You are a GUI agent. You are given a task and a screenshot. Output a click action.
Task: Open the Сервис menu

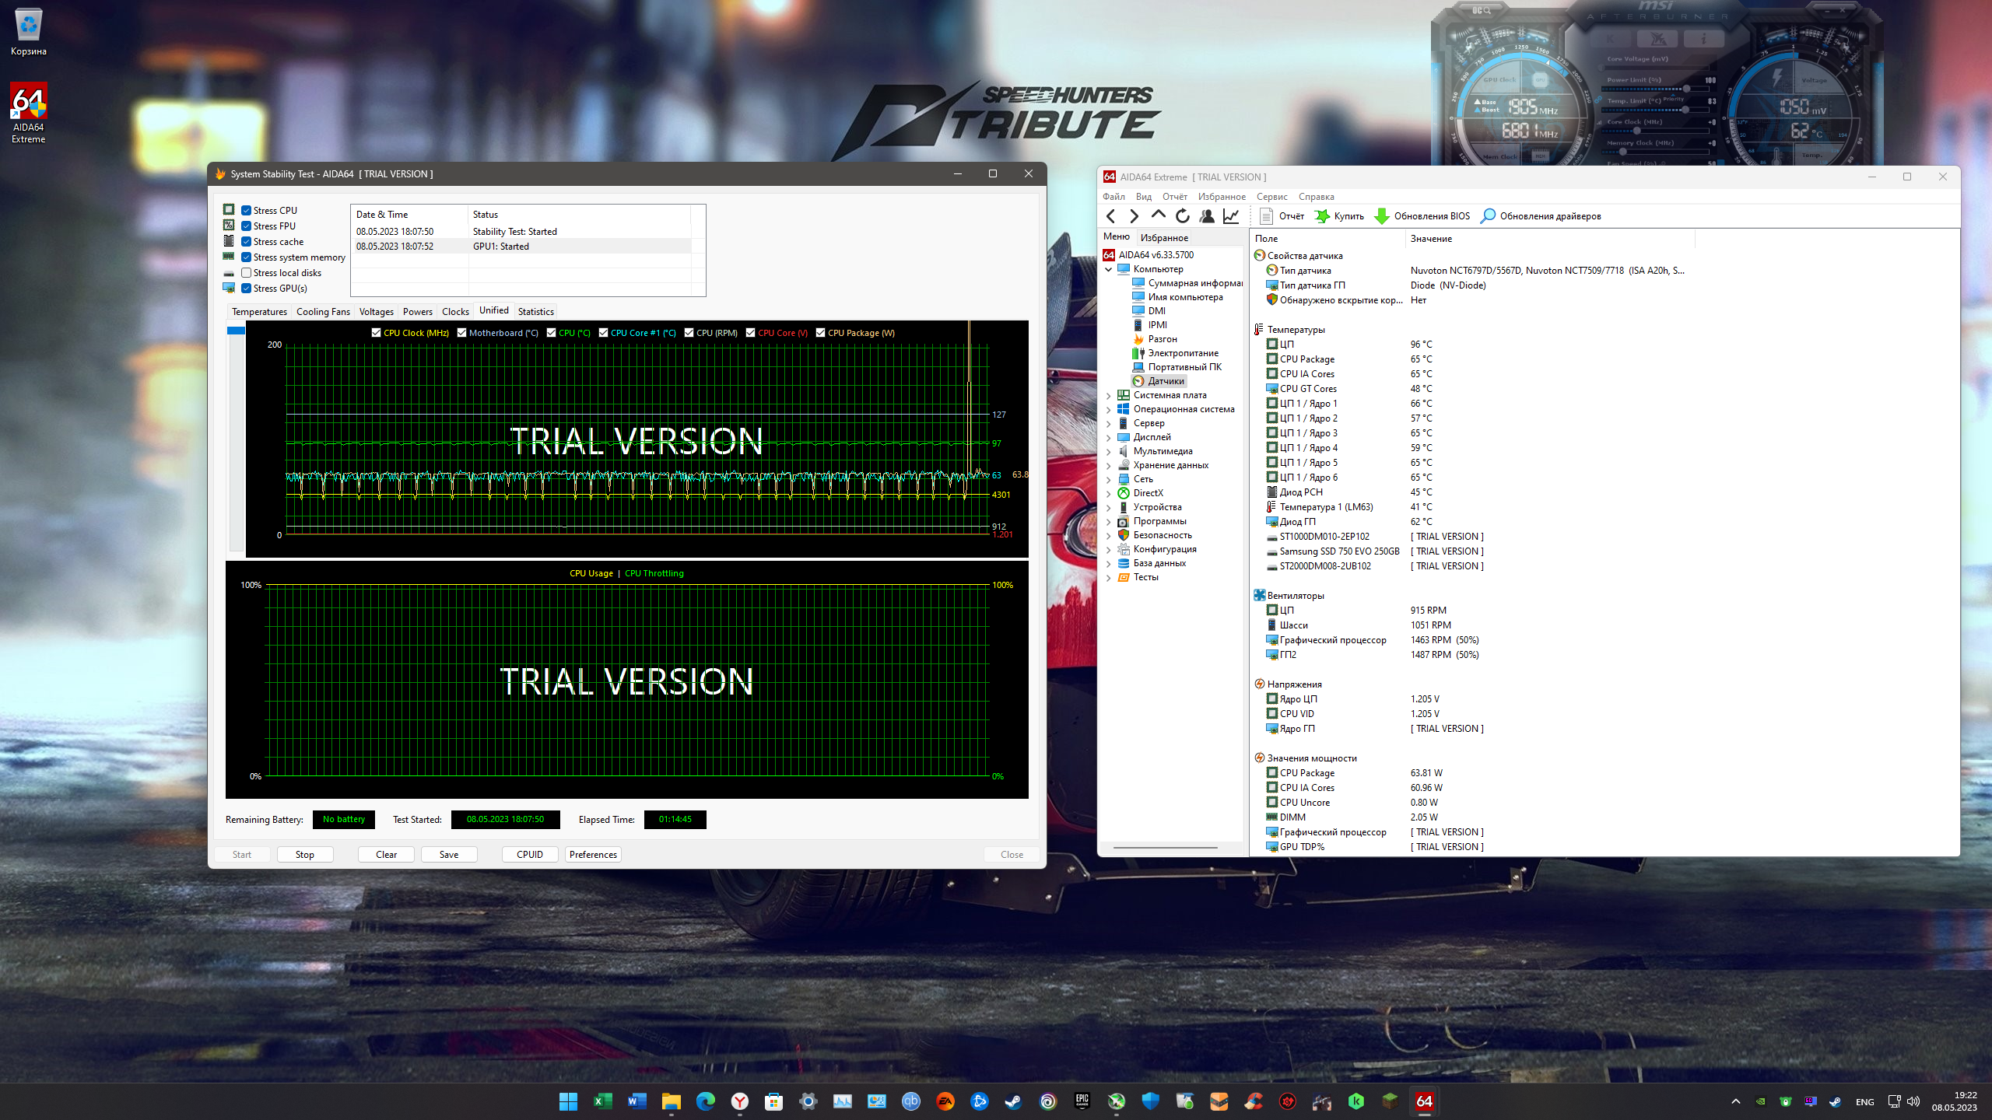click(x=1271, y=197)
